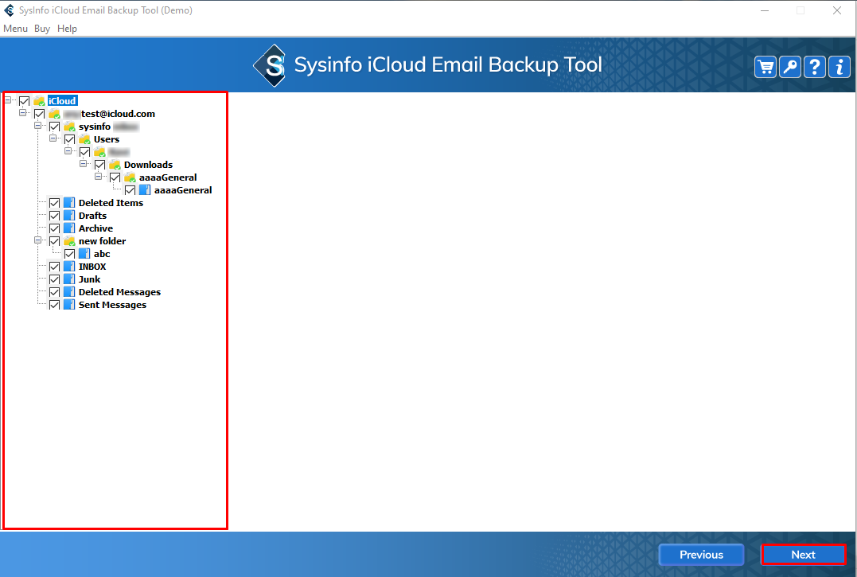Open the Help menu
Viewport: 857px width, 577px height.
(68, 29)
